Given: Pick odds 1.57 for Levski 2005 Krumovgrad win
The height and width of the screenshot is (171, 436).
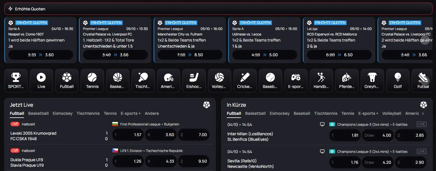Looking at the screenshot, I should (x=128, y=135).
